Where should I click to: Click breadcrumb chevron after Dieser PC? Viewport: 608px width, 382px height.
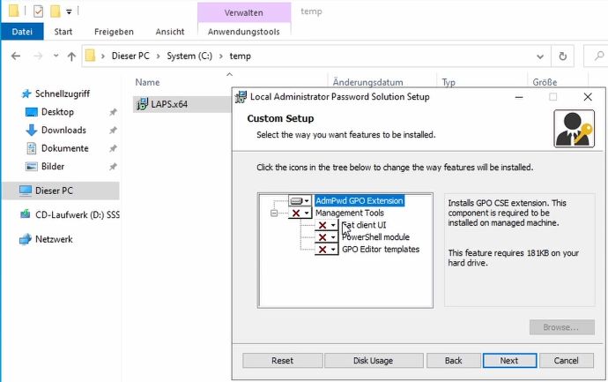click(x=159, y=56)
